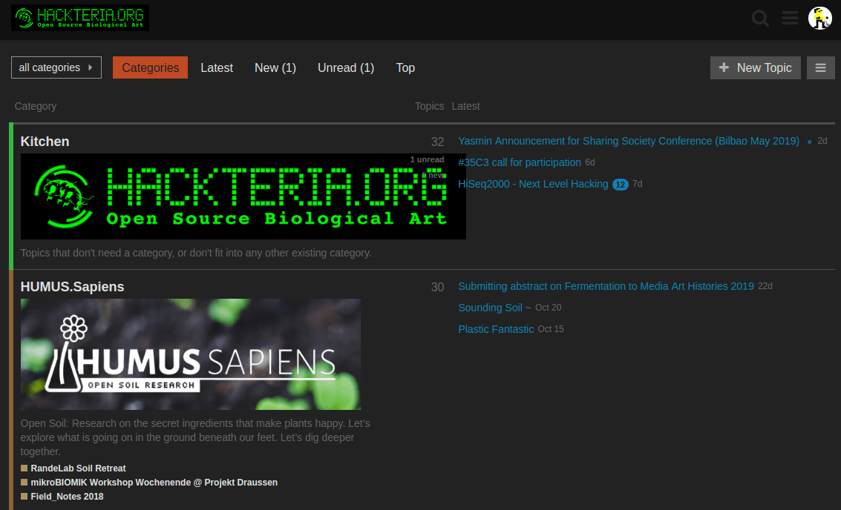841x510 pixels.
Task: Switch to the Top tab
Action: 405,67
